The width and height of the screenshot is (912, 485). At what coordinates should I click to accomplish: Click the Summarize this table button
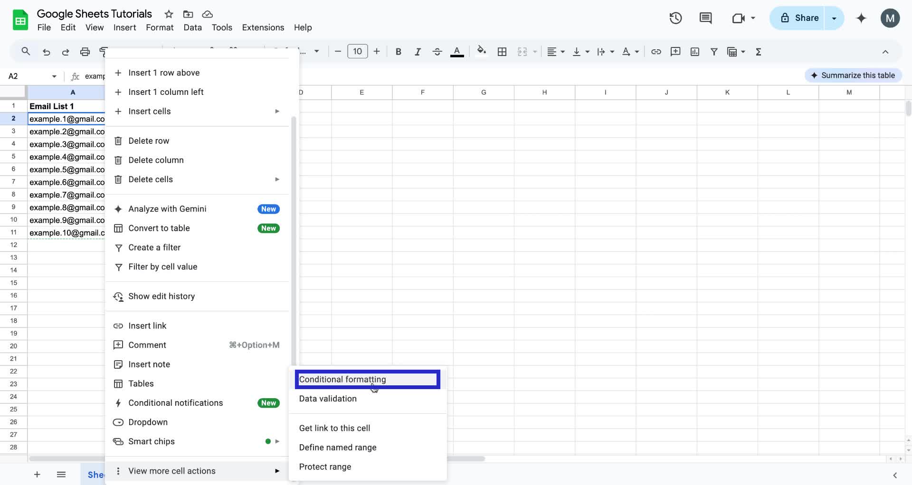(x=853, y=75)
